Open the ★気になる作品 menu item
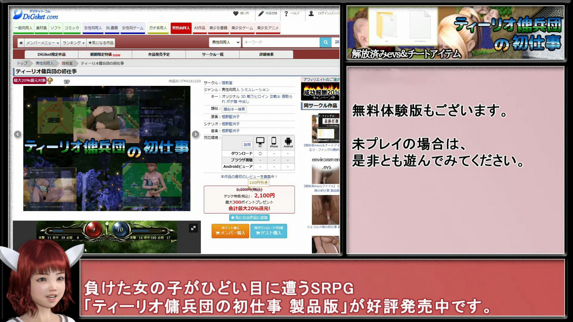The width and height of the screenshot is (573, 322). click(x=101, y=43)
